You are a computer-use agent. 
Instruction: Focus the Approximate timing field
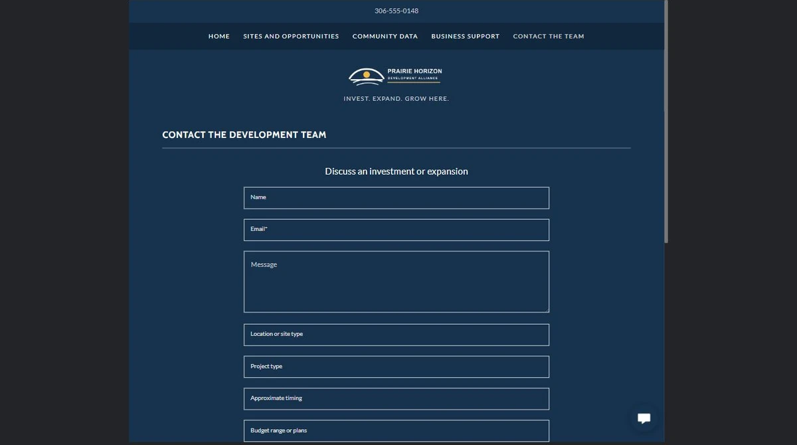pos(397,399)
